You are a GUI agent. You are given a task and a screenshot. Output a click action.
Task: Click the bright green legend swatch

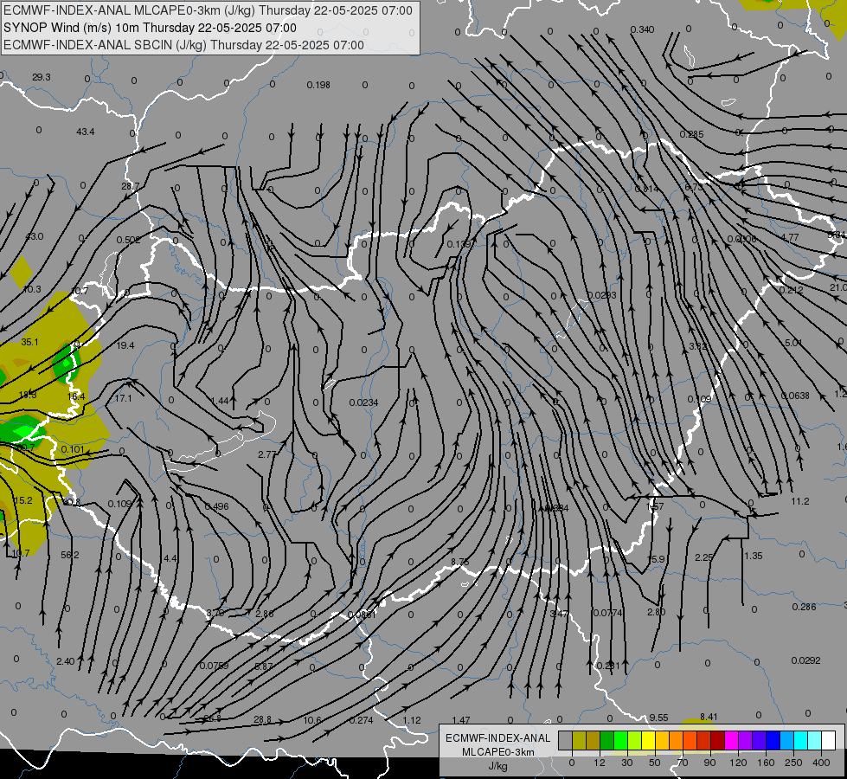pyautogui.click(x=620, y=740)
